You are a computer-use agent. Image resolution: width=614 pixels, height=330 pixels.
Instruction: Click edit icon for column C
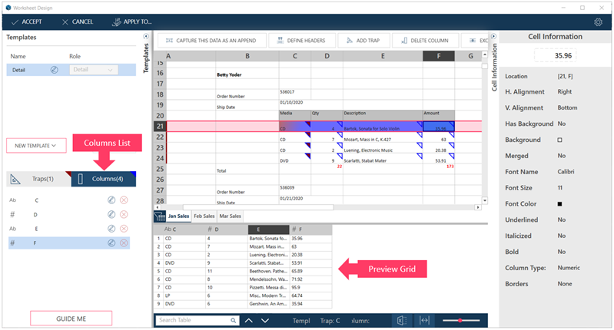[111, 200]
